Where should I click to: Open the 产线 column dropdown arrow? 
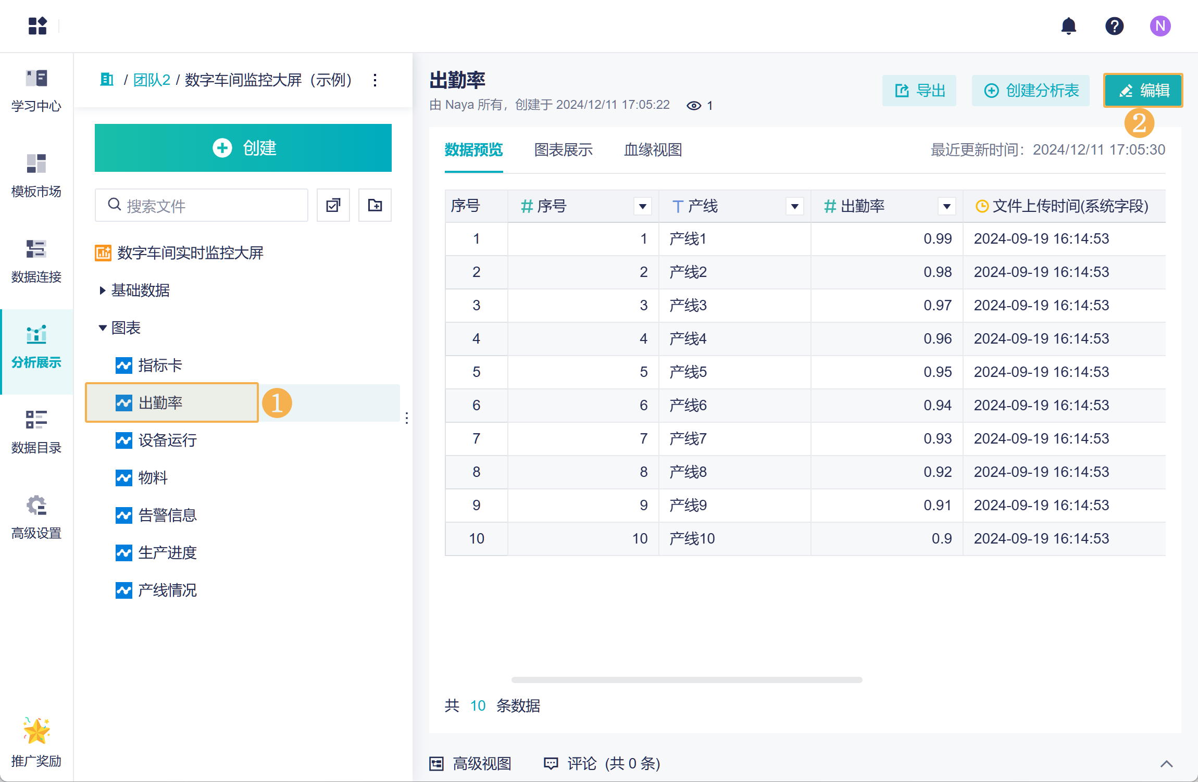click(794, 206)
